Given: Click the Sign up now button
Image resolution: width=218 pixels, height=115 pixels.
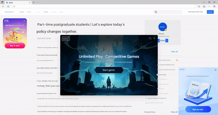Looking at the screenshot, I should click(x=198, y=109).
